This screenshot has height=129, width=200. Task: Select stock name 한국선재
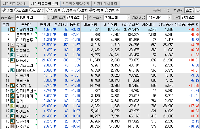[23, 76]
